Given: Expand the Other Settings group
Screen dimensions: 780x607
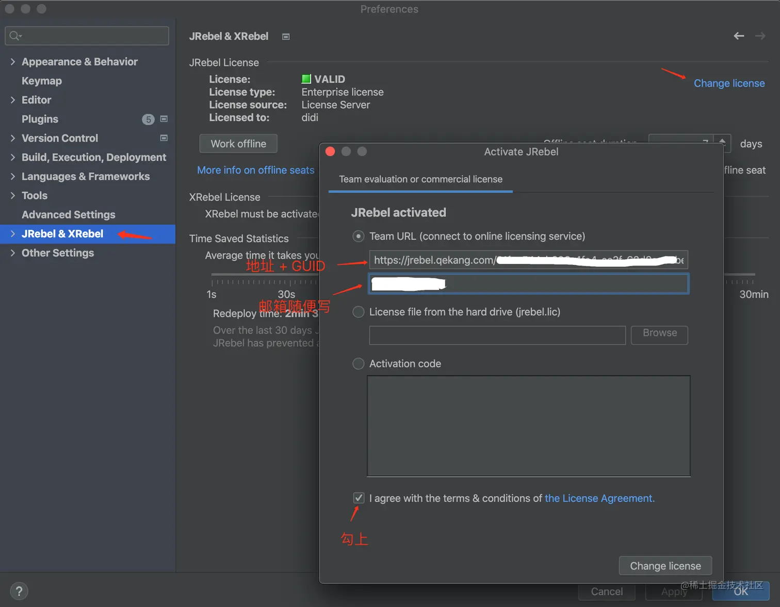Looking at the screenshot, I should (13, 253).
